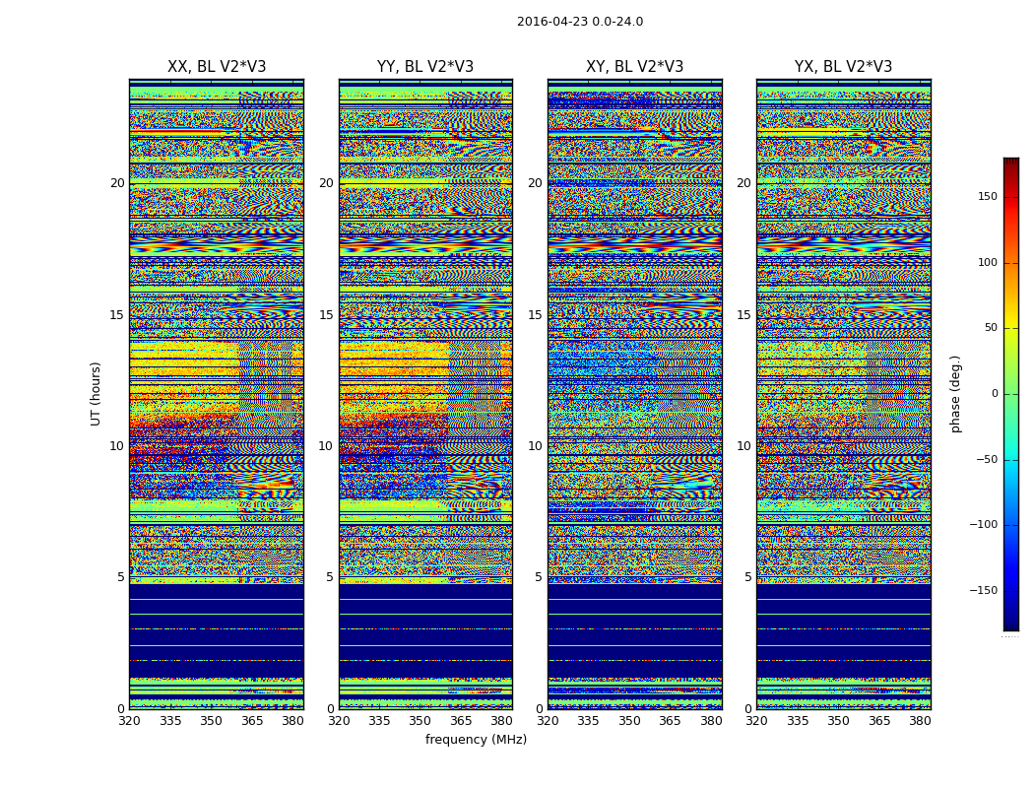Screen dimensions: 1034x788
Task: Click y-tick "0" of the YX panel
Action: point(747,709)
